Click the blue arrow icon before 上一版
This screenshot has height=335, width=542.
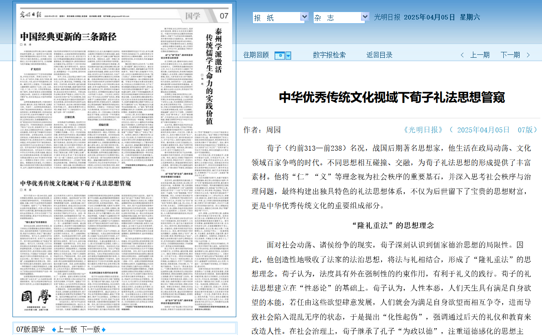coord(53,328)
